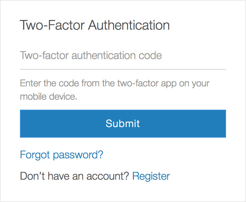Viewport: 246px width, 202px height.
Task: Click the "mobile device." helper text line
Action: click(x=49, y=97)
